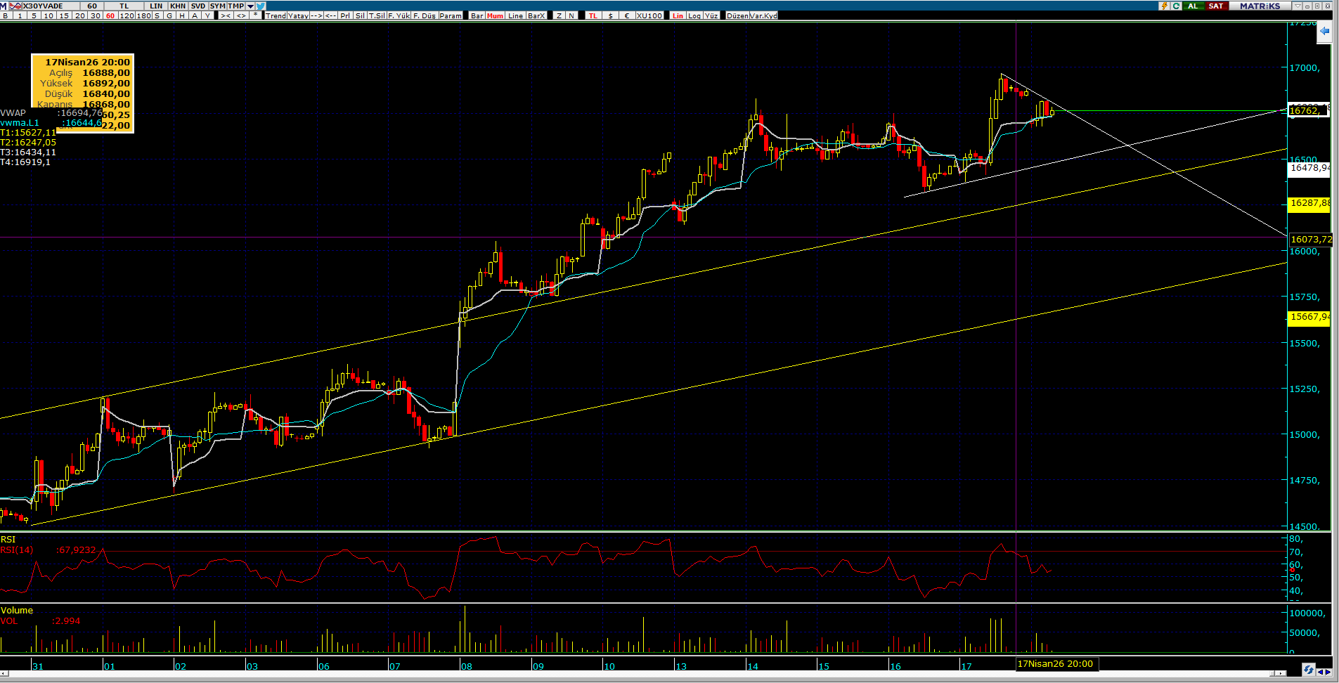Toggle the dollar currency view
Viewport: 1339px width, 683px height.
[x=610, y=15]
